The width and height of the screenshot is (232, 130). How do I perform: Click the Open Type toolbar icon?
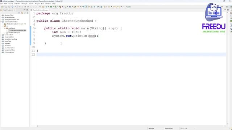coord(75,6)
